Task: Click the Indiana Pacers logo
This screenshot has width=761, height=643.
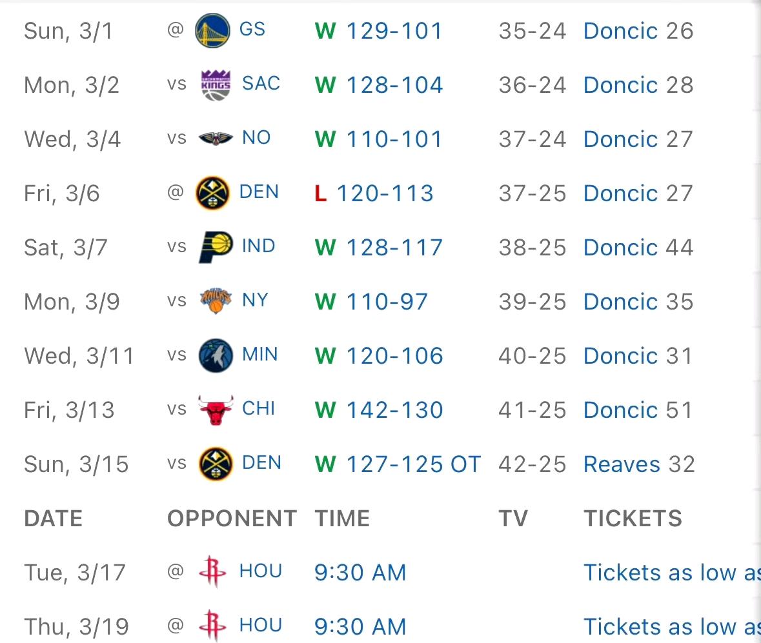Action: [x=216, y=247]
